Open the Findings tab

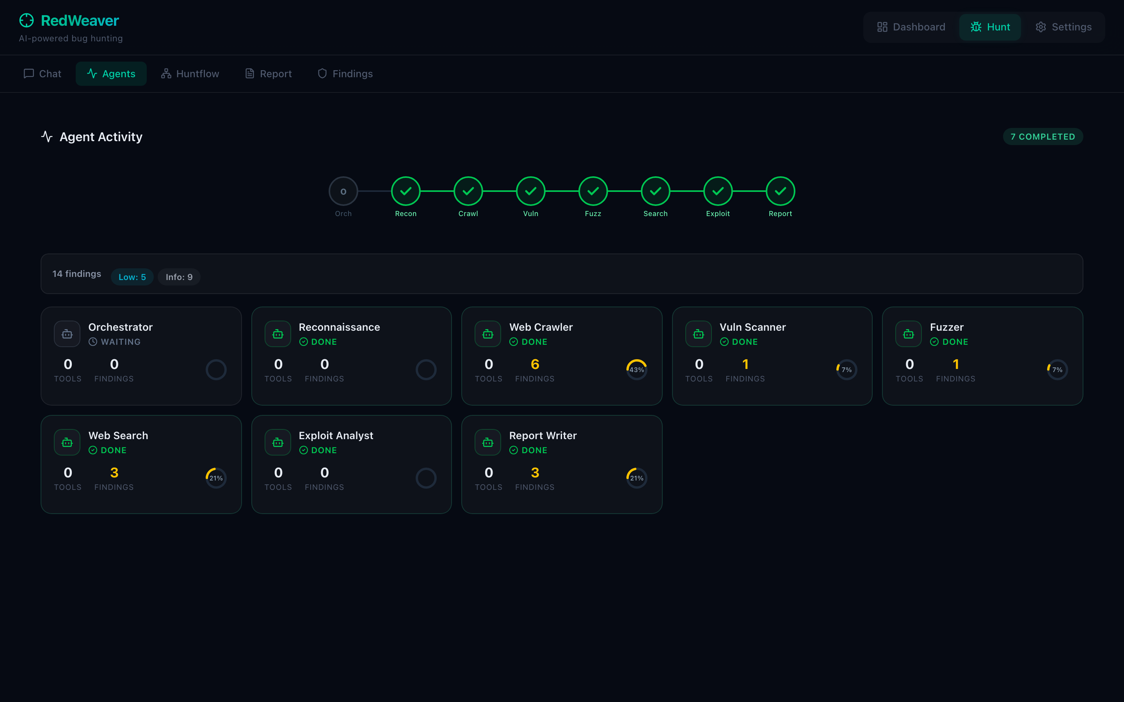pyautogui.click(x=345, y=74)
